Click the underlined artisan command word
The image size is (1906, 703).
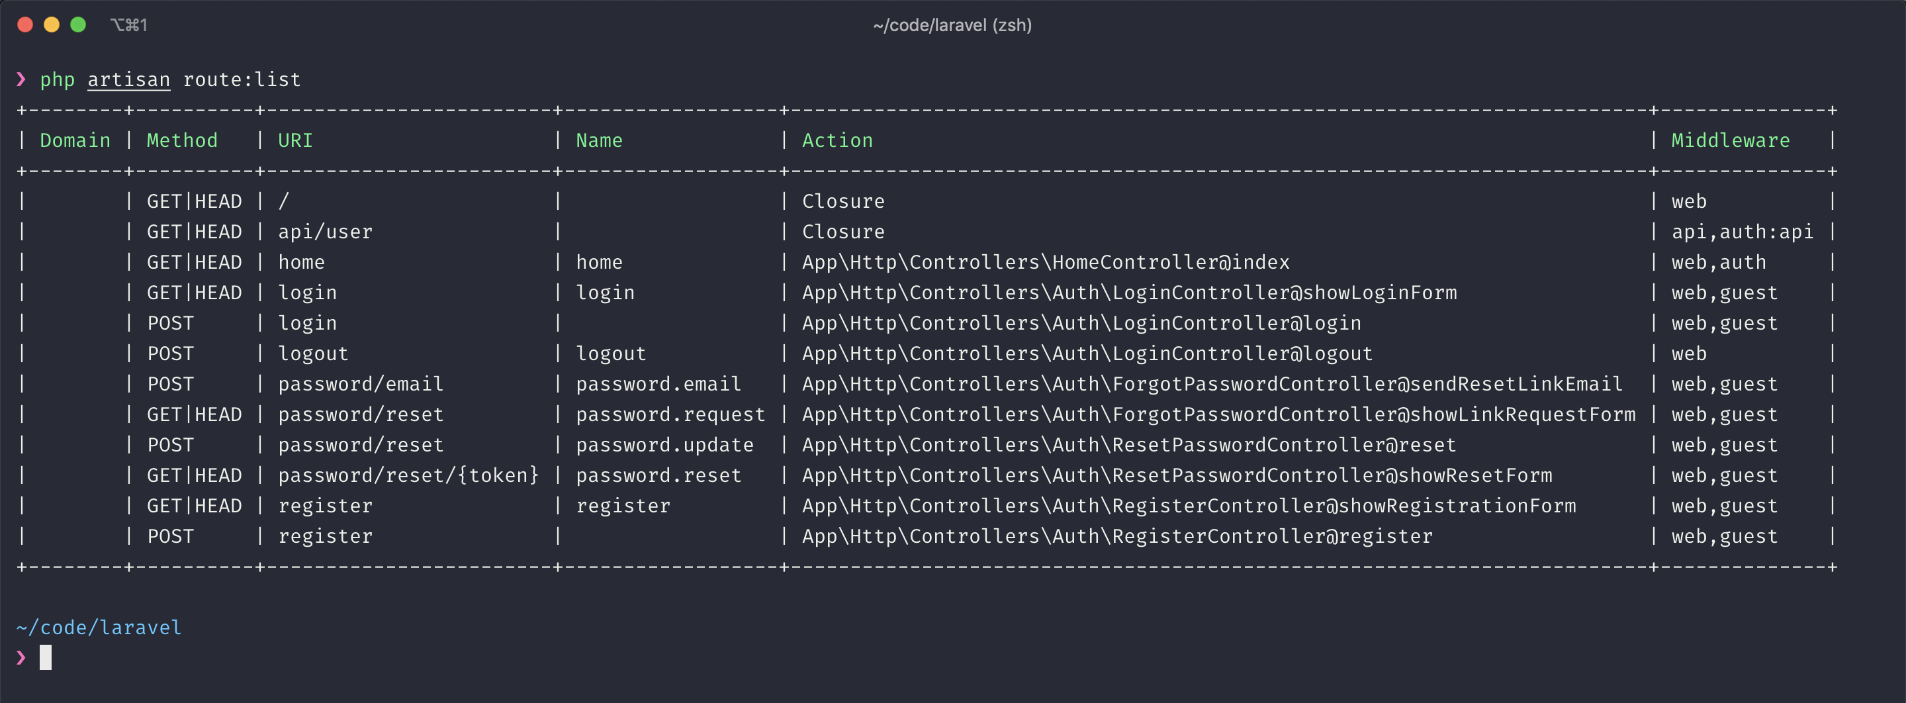[129, 79]
